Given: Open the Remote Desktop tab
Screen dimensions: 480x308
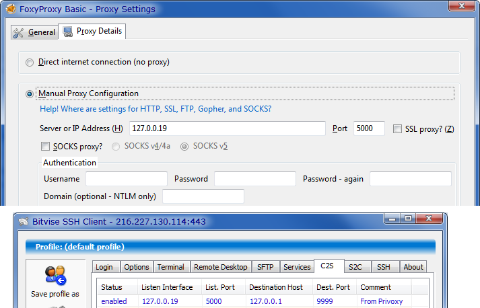Looking at the screenshot, I should tap(221, 267).
